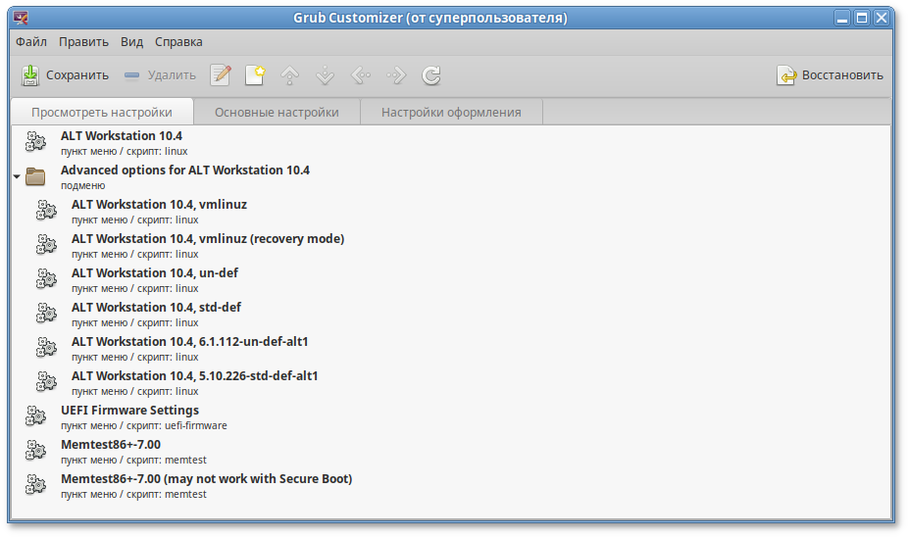The height and width of the screenshot is (537, 908).
Task: Switch to Основные настройки tab
Action: pos(277,113)
